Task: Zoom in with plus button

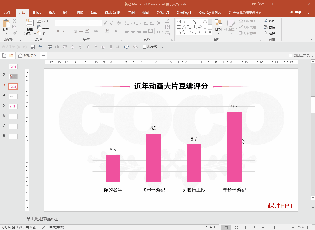Action: coord(293,227)
